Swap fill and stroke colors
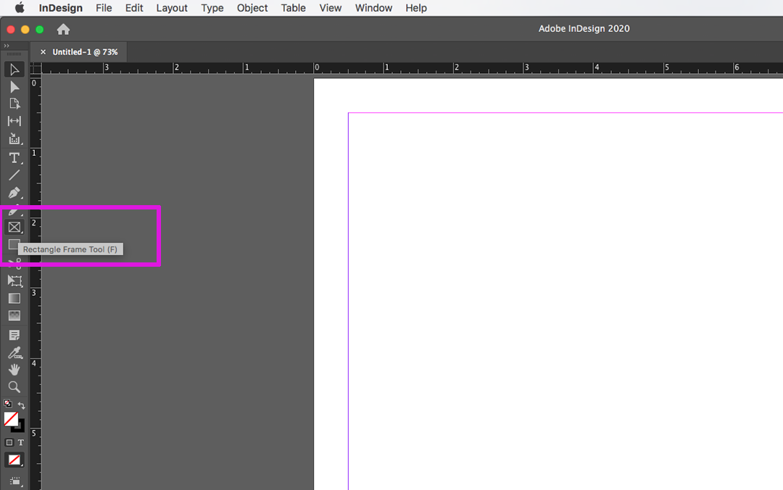The width and height of the screenshot is (783, 490). [22, 404]
